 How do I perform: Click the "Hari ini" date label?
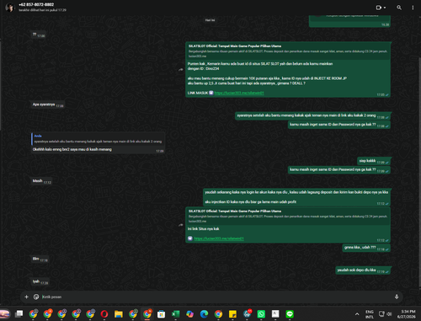(x=210, y=20)
